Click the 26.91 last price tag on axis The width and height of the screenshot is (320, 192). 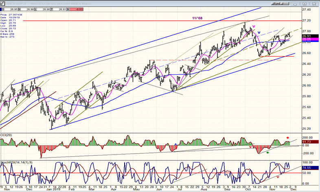pyautogui.click(x=307, y=36)
